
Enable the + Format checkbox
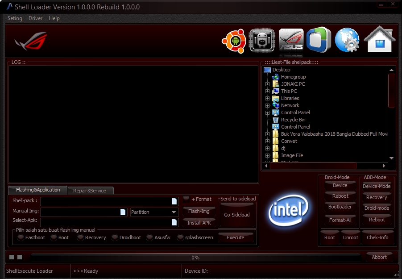(186, 199)
